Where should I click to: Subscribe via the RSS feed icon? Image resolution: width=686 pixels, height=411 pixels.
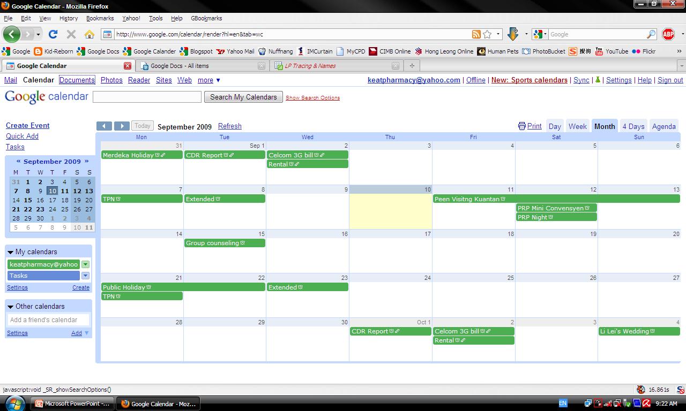tap(476, 34)
